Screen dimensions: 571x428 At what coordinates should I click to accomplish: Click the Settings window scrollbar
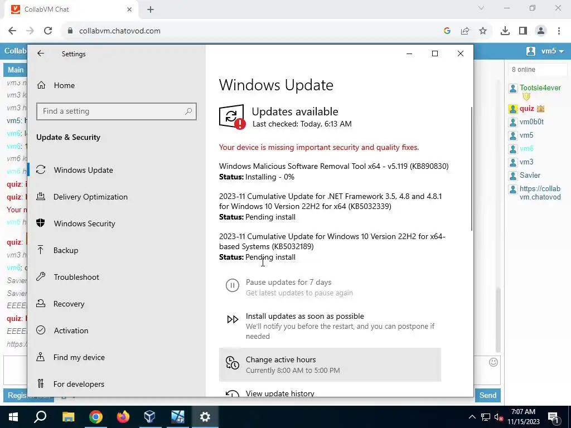click(472, 168)
